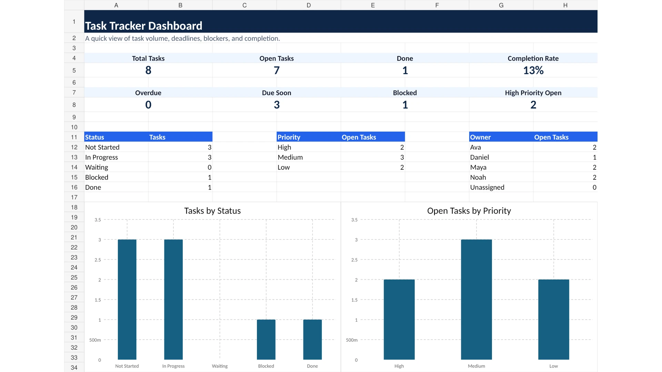Select the Low priority cell

(309, 167)
